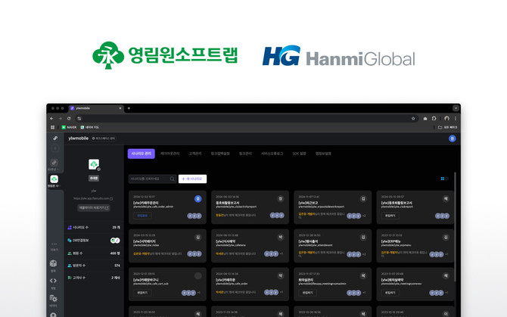Open the cube icon in the left sidebar

pyautogui.click(x=54, y=263)
